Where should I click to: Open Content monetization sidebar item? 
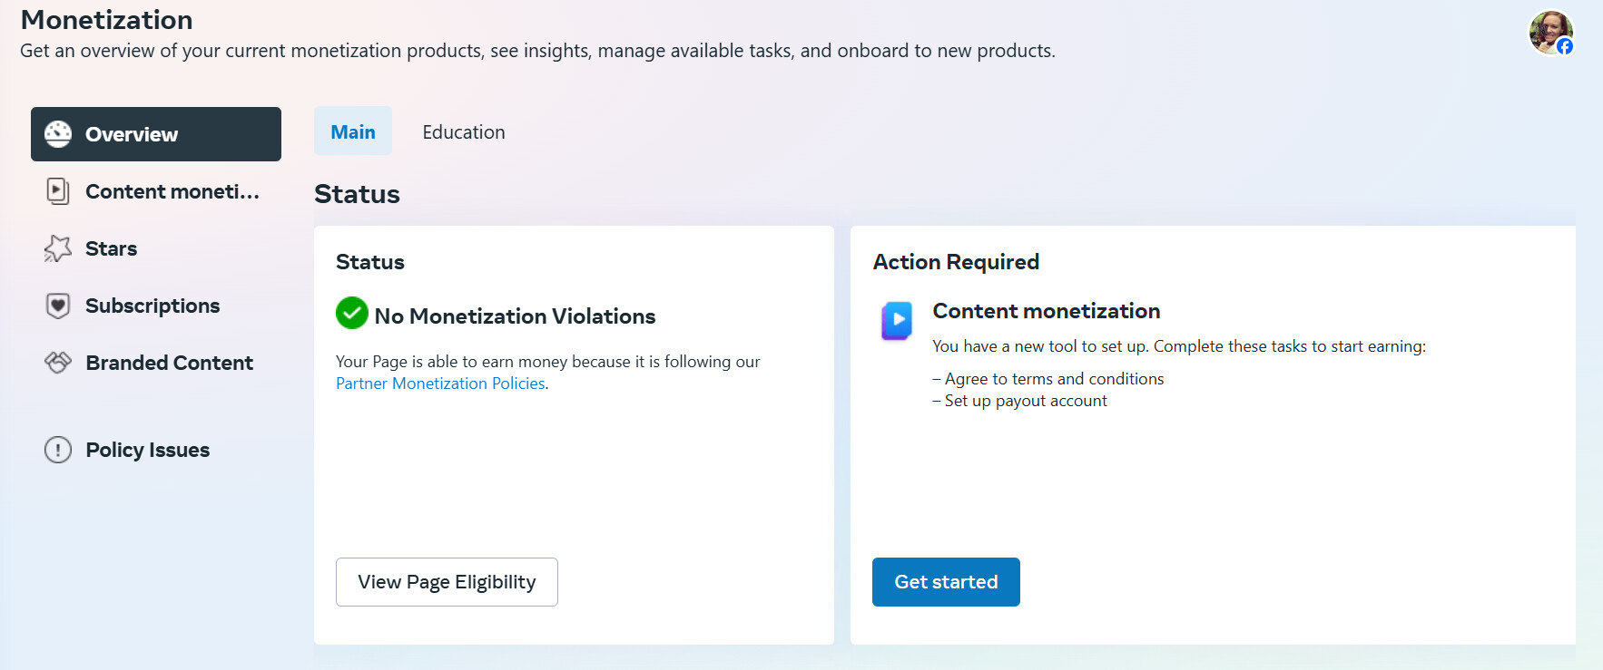coord(156,191)
